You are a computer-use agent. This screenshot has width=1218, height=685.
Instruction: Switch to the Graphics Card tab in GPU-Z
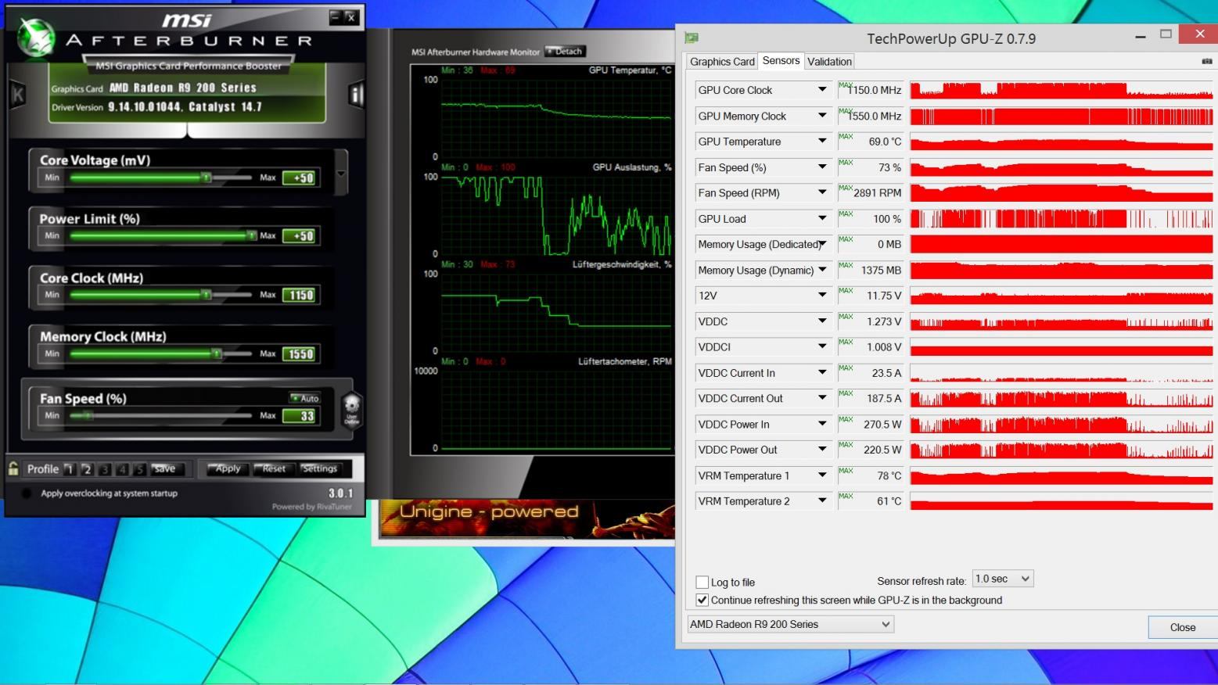722,62
